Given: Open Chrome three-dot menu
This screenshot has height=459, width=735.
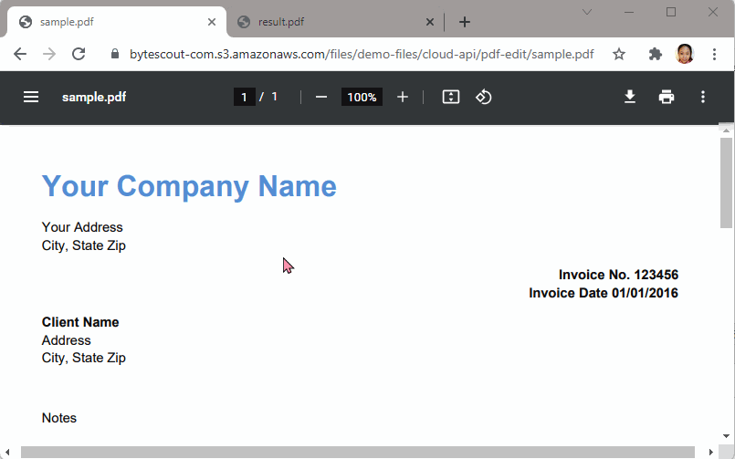Looking at the screenshot, I should 714,55.
